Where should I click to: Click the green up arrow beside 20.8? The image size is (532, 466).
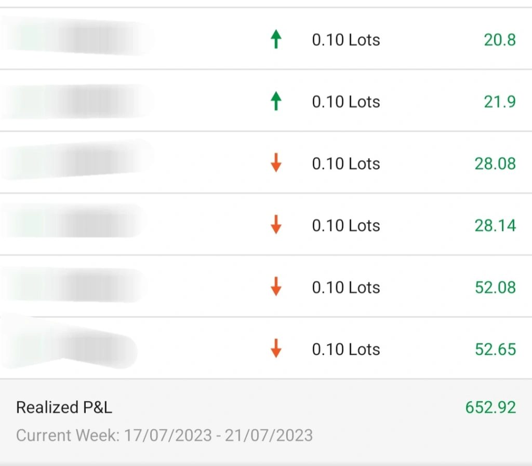[x=276, y=39]
